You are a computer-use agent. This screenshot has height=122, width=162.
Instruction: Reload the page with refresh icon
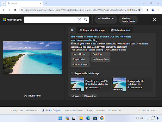click(15, 10)
